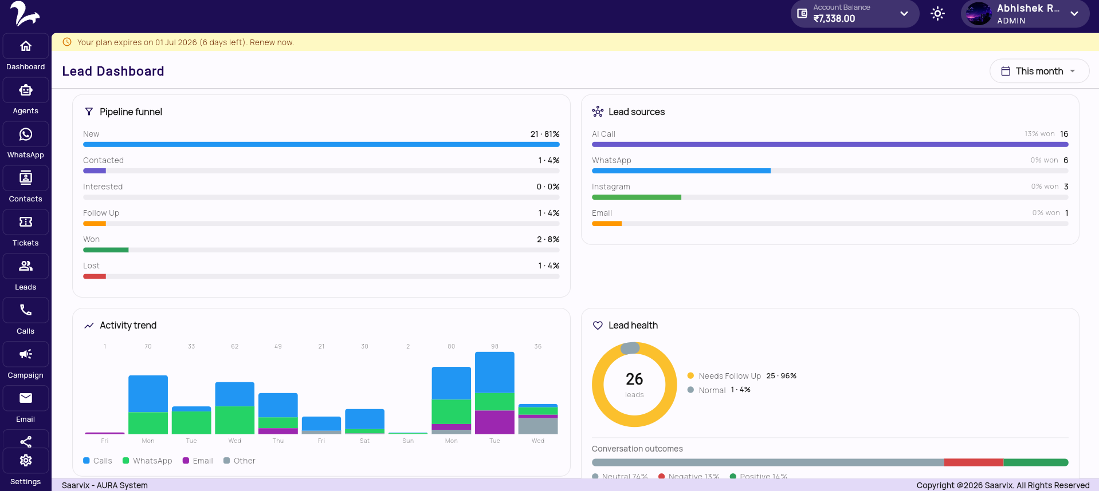Open the Campaign megaphone icon
Image resolution: width=1099 pixels, height=491 pixels.
(x=26, y=354)
